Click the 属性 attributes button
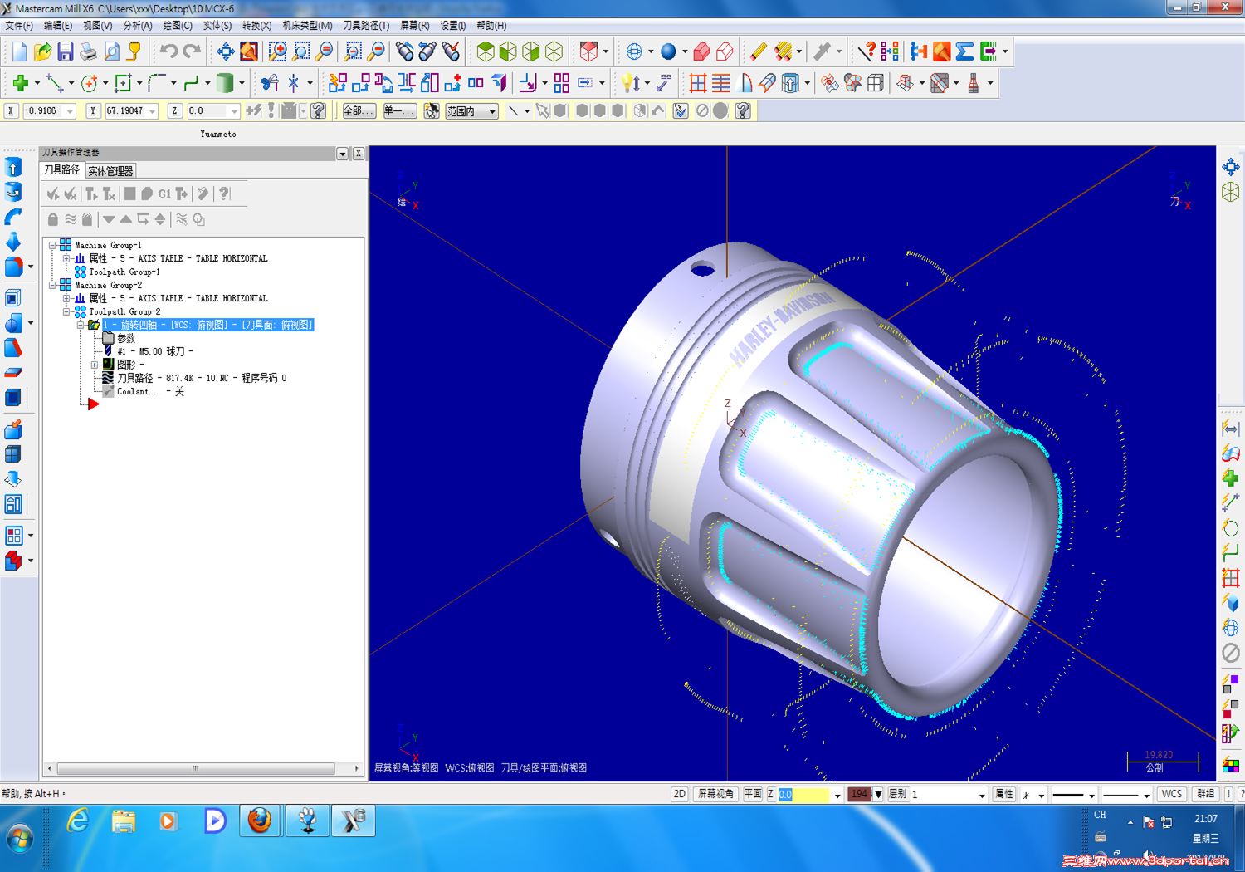The image size is (1245, 872). [1004, 794]
